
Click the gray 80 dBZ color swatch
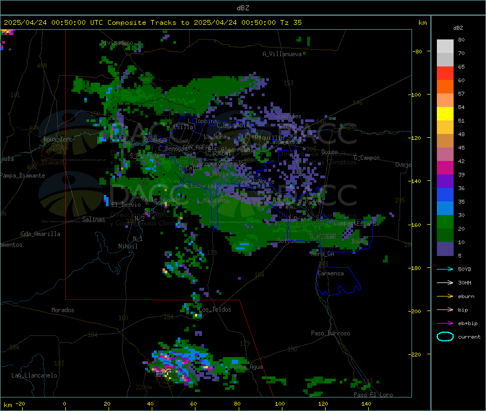[445, 46]
